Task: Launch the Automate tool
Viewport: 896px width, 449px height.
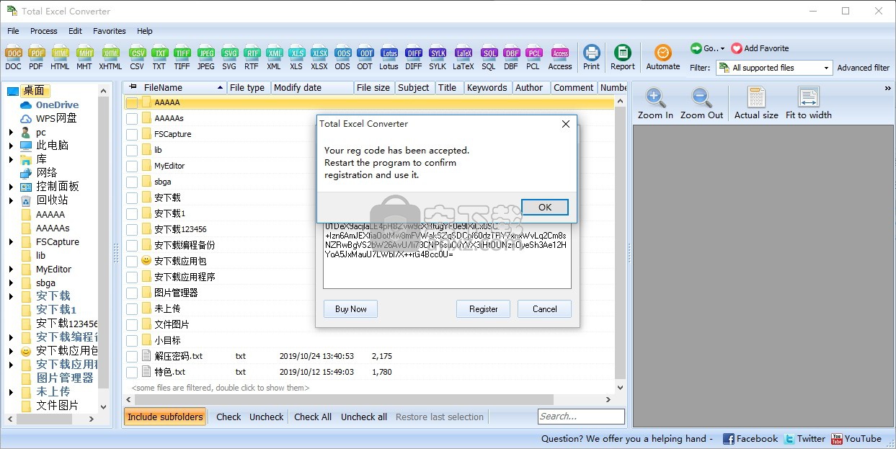Action: pos(663,58)
